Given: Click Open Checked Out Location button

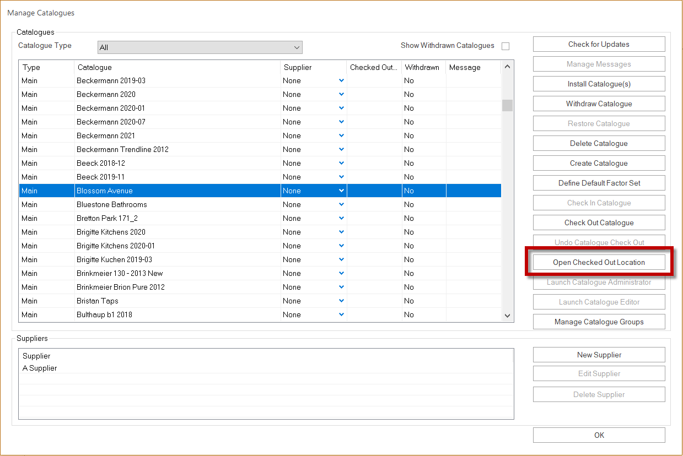Looking at the screenshot, I should click(x=599, y=262).
